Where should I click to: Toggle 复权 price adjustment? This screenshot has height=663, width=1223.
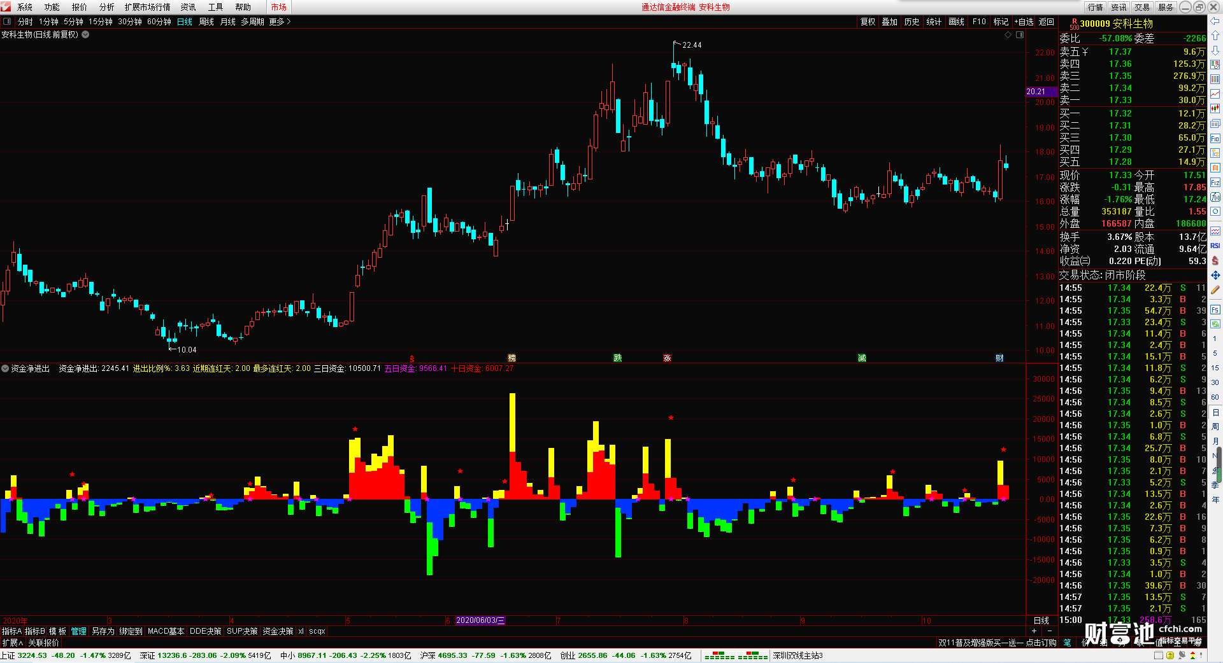868,22
